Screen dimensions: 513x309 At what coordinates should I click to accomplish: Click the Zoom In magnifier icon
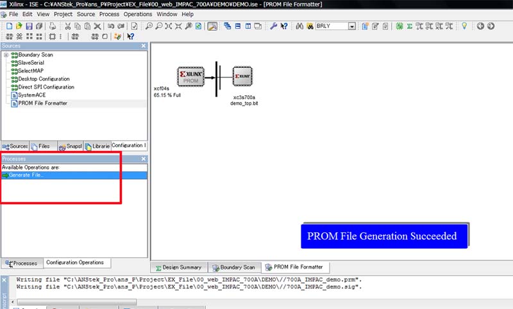[x=149, y=26]
